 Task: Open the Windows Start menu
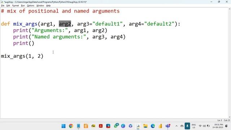point(64,126)
